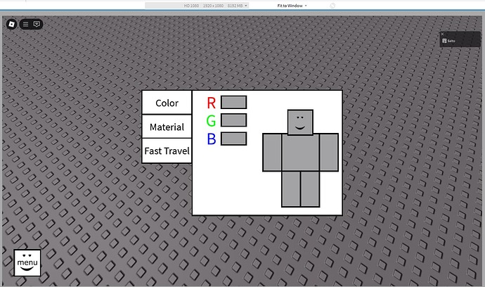
Task: Click the R value input box
Action: (x=234, y=102)
